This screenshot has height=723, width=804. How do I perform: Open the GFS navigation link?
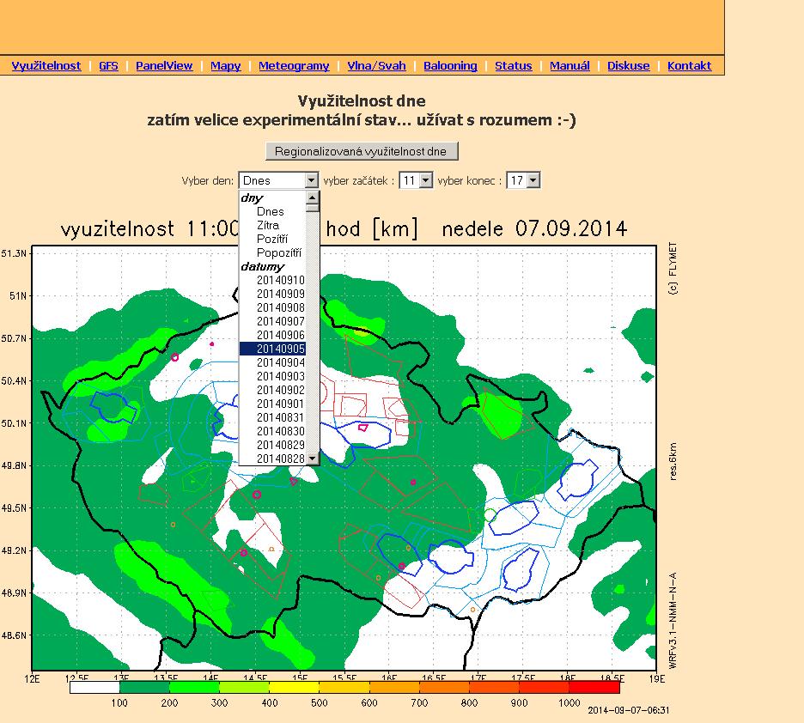click(108, 66)
